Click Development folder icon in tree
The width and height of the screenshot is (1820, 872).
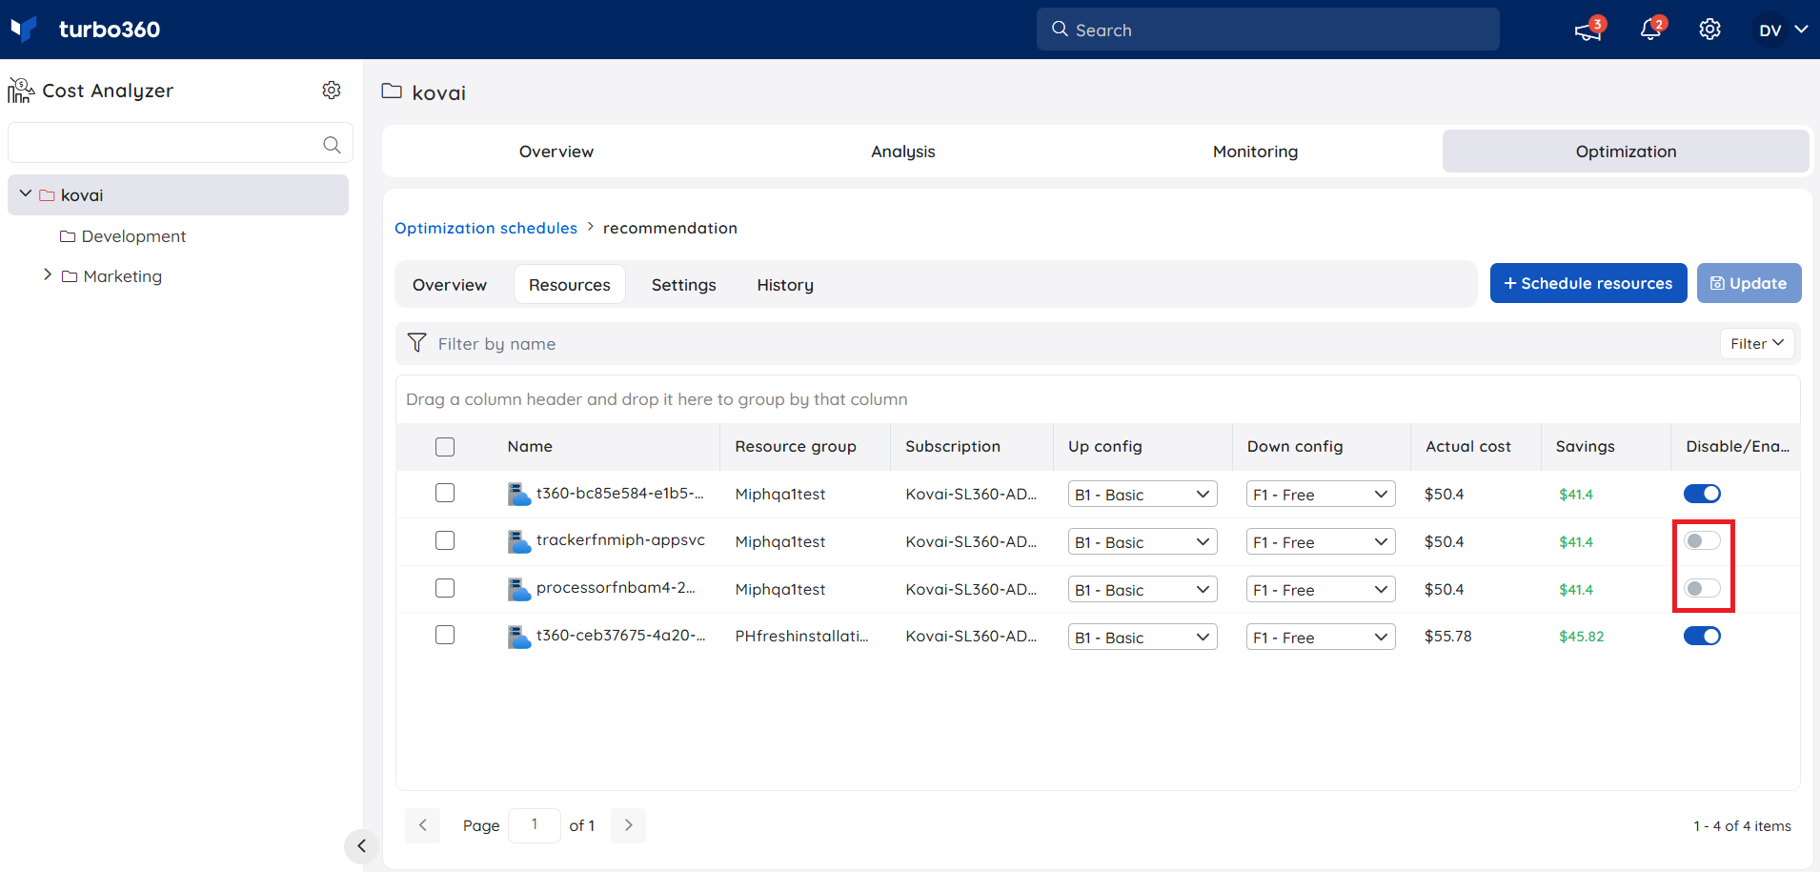click(x=68, y=236)
